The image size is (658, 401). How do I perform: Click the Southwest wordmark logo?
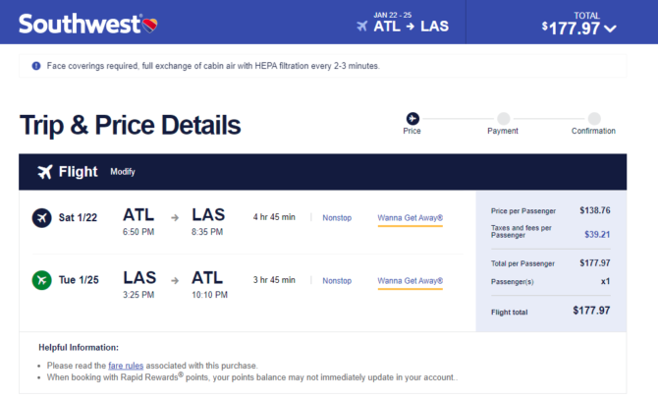80,24
